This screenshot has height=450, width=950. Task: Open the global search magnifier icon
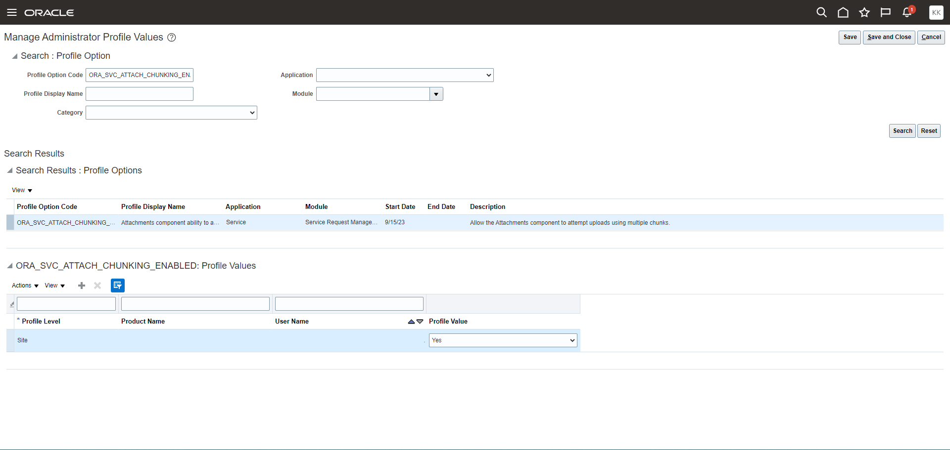pos(821,12)
